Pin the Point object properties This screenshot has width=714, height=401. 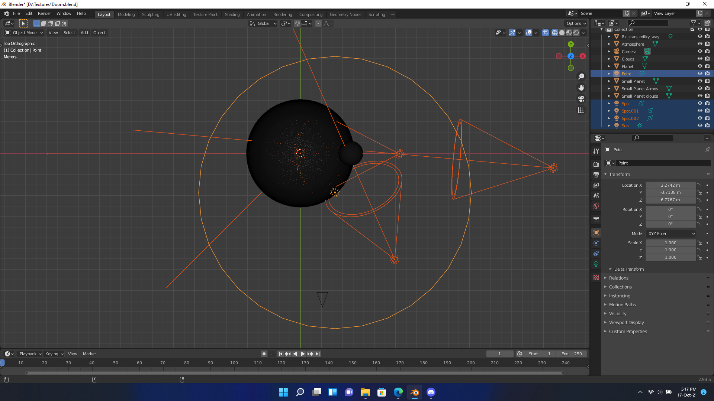coord(707,150)
